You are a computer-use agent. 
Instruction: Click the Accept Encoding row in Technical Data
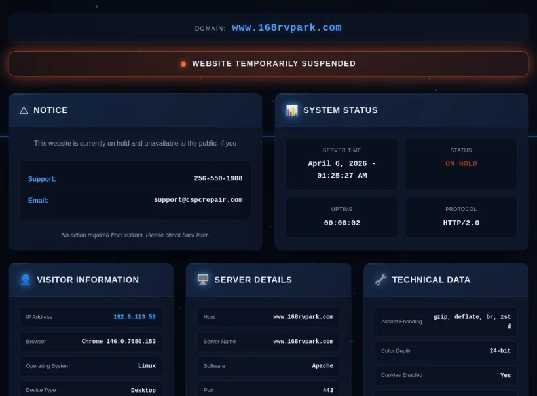446,322
